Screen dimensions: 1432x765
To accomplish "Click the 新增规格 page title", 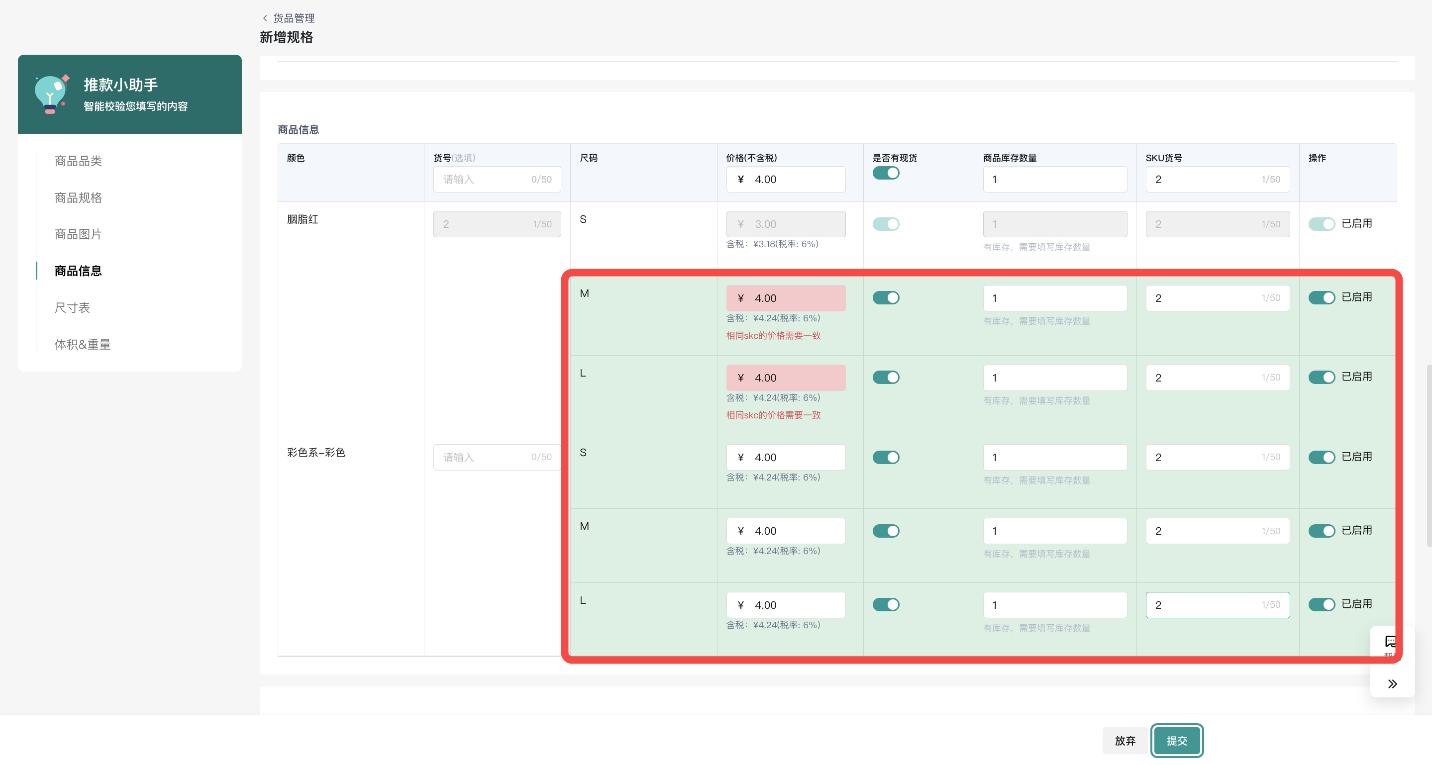I will pyautogui.click(x=286, y=37).
